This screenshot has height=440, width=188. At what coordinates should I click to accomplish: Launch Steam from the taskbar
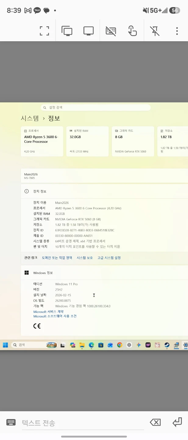[167, 345]
